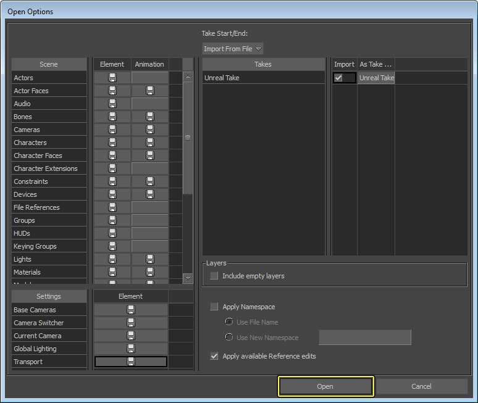Open the Import From File dropdown
This screenshot has width=478, height=403.
pyautogui.click(x=233, y=48)
